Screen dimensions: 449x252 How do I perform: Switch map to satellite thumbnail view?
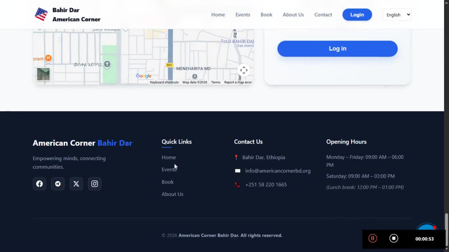(x=44, y=74)
